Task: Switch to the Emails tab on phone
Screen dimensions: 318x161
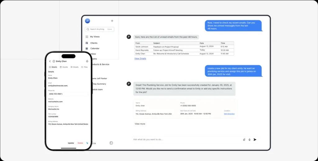Action: [75, 67]
